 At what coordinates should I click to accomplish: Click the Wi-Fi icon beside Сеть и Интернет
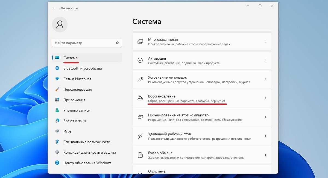pos(57,79)
